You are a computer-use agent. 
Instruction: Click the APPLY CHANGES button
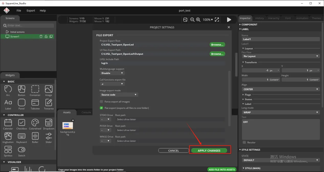tap(209, 151)
